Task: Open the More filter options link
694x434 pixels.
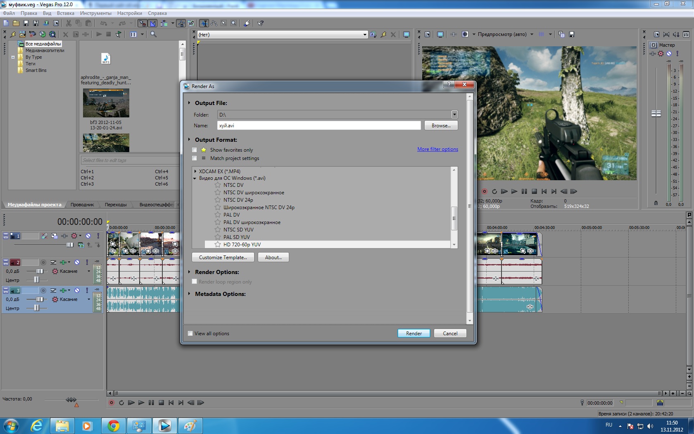Action: pos(437,149)
